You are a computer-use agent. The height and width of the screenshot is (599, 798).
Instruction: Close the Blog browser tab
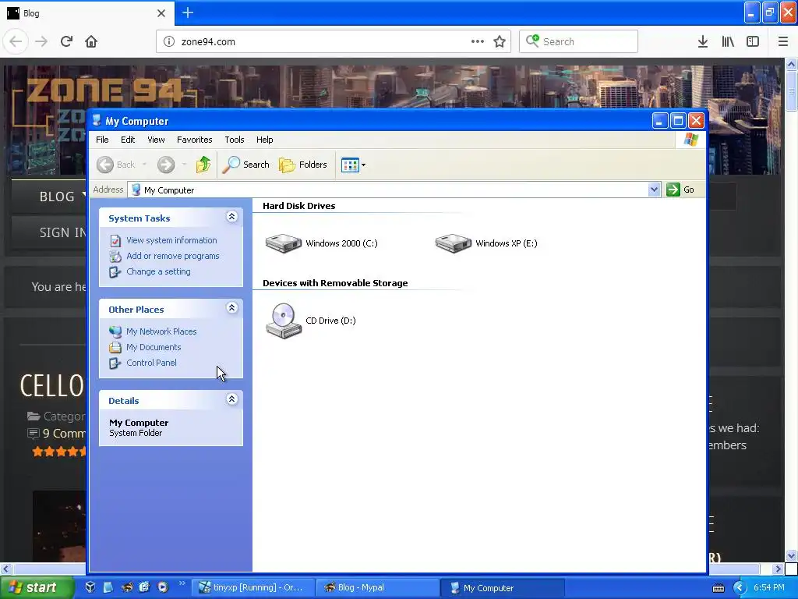[x=161, y=13]
